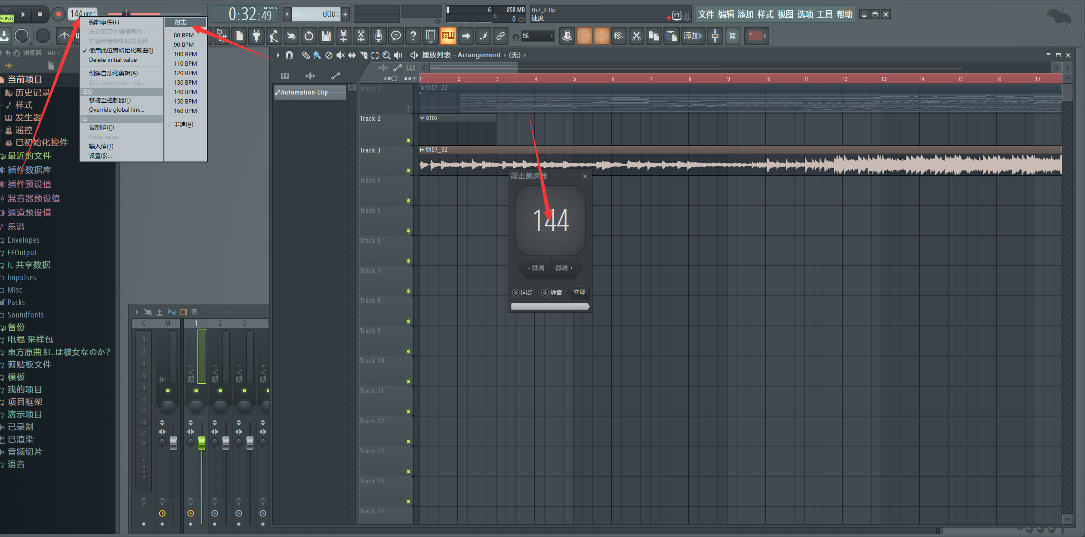Click the shopping cart icon in toolbar
Viewport: 1085px width, 537px height.
pyautogui.click(x=732, y=36)
